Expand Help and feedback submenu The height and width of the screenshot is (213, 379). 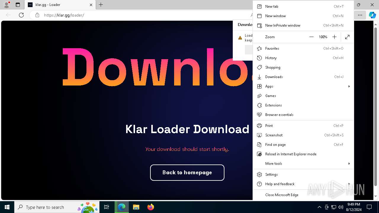click(303, 184)
